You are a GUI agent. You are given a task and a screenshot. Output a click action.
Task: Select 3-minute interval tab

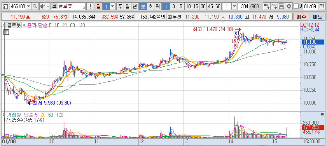click(173, 6)
